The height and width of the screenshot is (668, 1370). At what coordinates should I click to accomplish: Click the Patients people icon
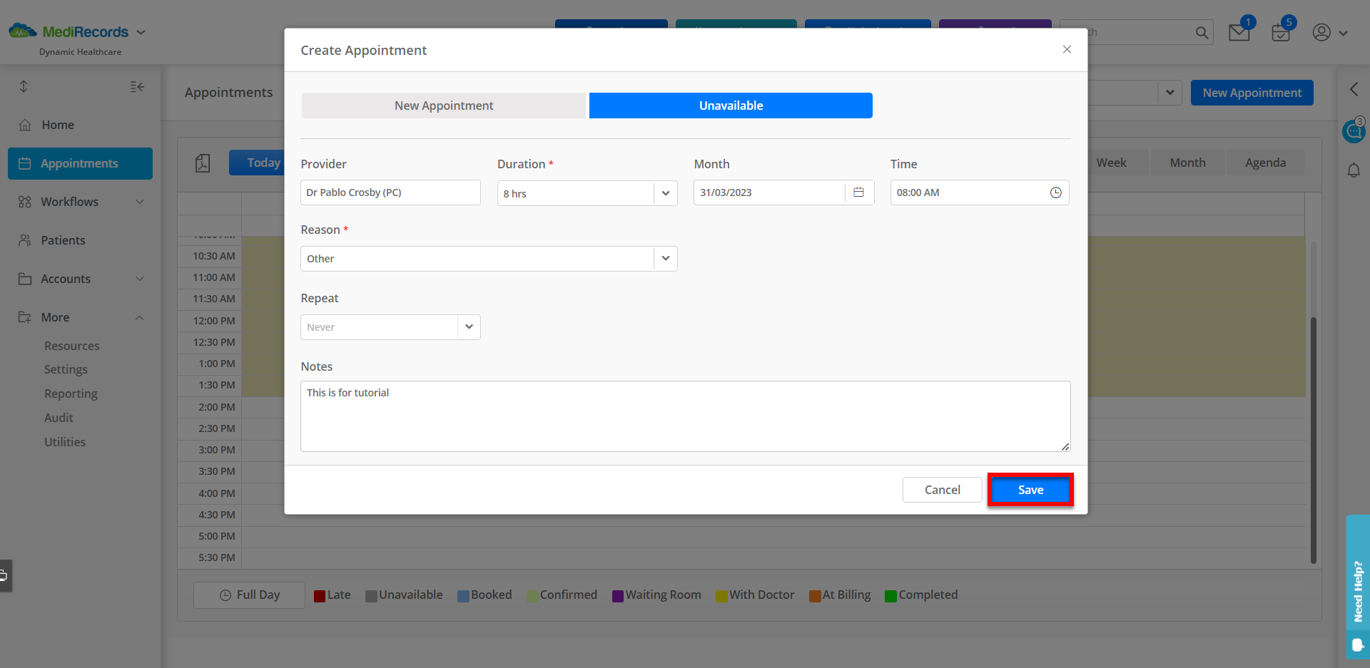(x=25, y=240)
